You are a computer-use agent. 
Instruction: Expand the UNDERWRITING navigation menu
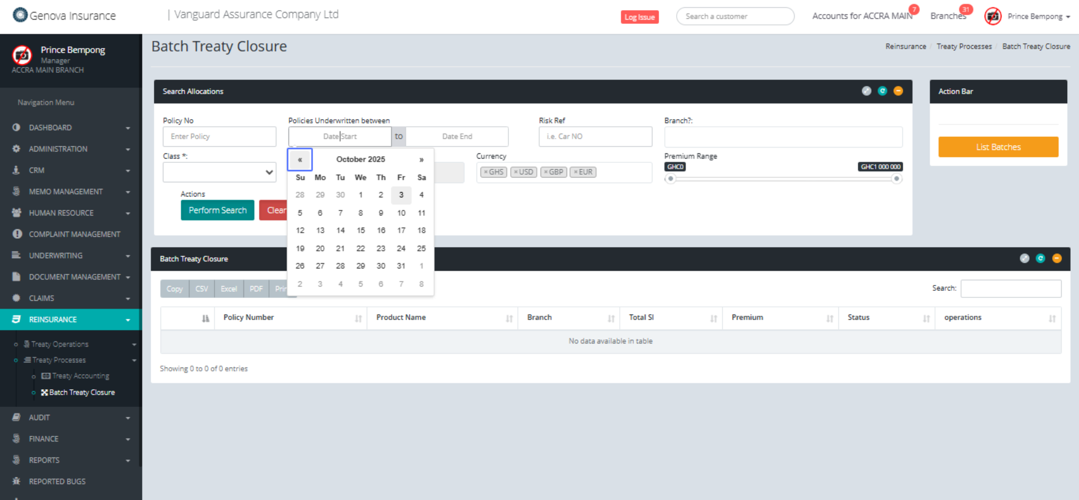point(71,256)
